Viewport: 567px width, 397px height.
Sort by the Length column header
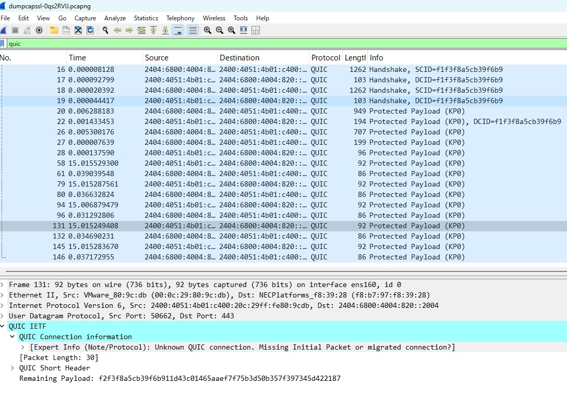tap(354, 58)
